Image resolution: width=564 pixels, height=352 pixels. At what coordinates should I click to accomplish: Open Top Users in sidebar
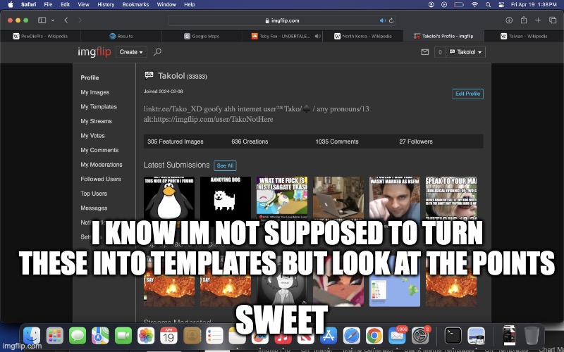coord(94,193)
